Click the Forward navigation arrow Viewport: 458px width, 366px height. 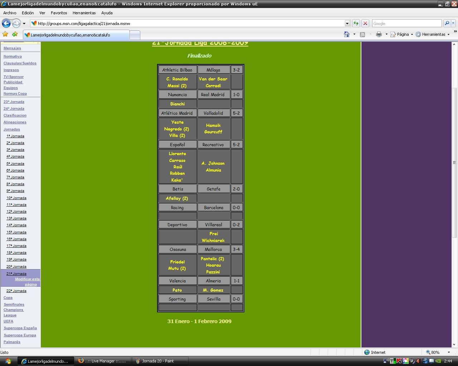tap(16, 24)
